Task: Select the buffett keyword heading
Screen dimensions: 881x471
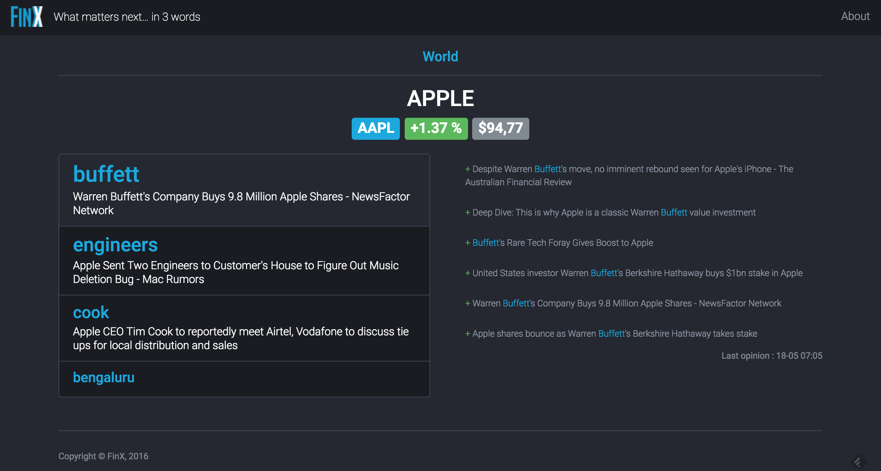Action: point(106,174)
